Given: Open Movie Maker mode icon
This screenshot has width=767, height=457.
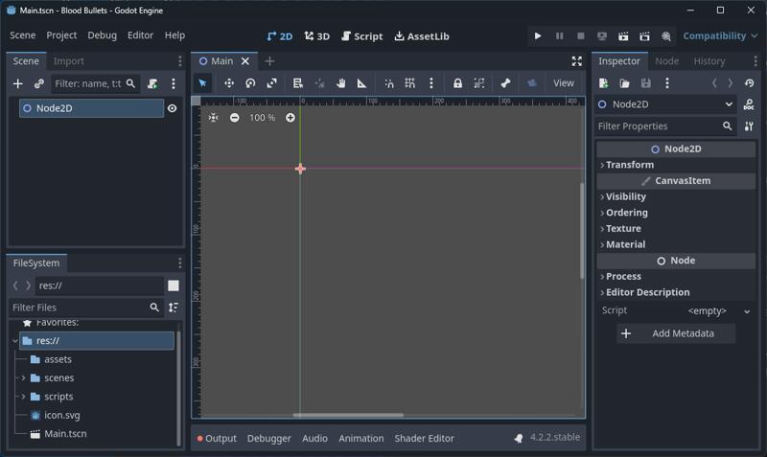Looking at the screenshot, I should click(666, 35).
